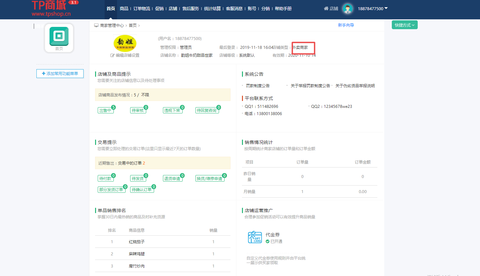The image size is (480, 276).
Task: Open the 统计结算 menu
Action: point(212,9)
